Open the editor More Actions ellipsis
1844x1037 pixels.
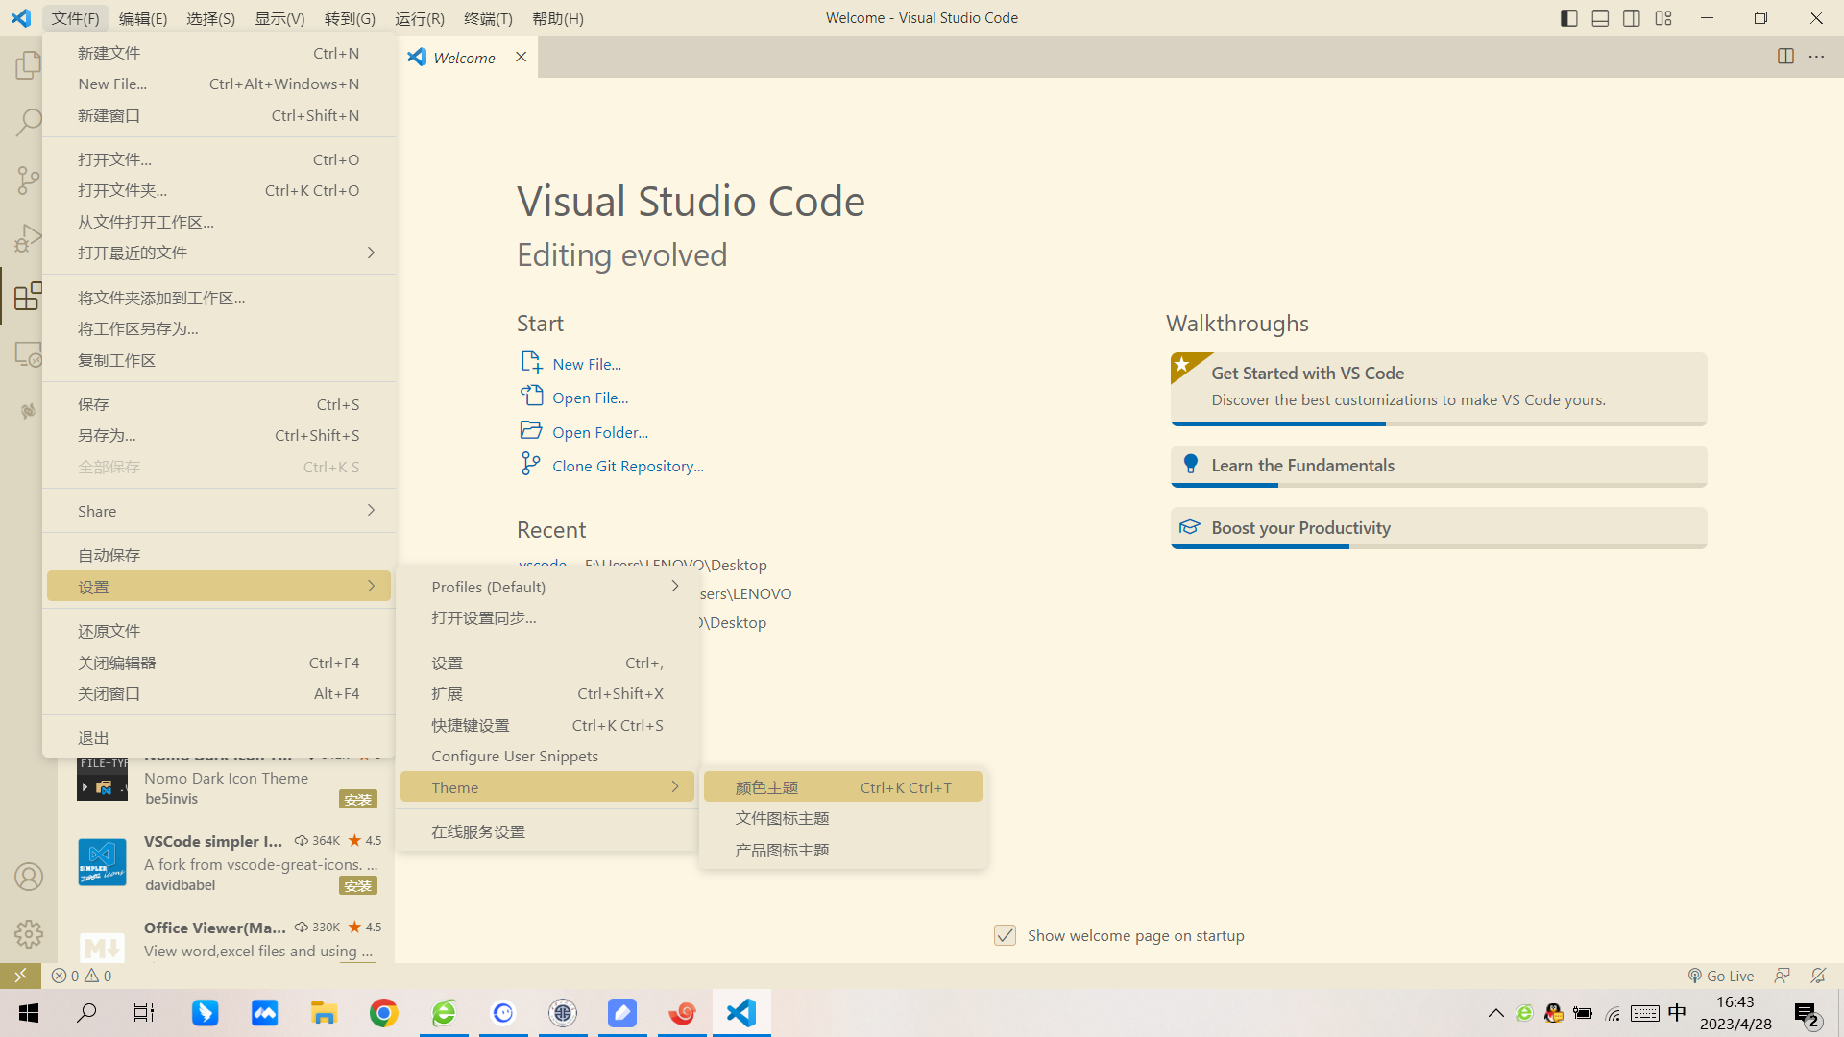(x=1816, y=57)
